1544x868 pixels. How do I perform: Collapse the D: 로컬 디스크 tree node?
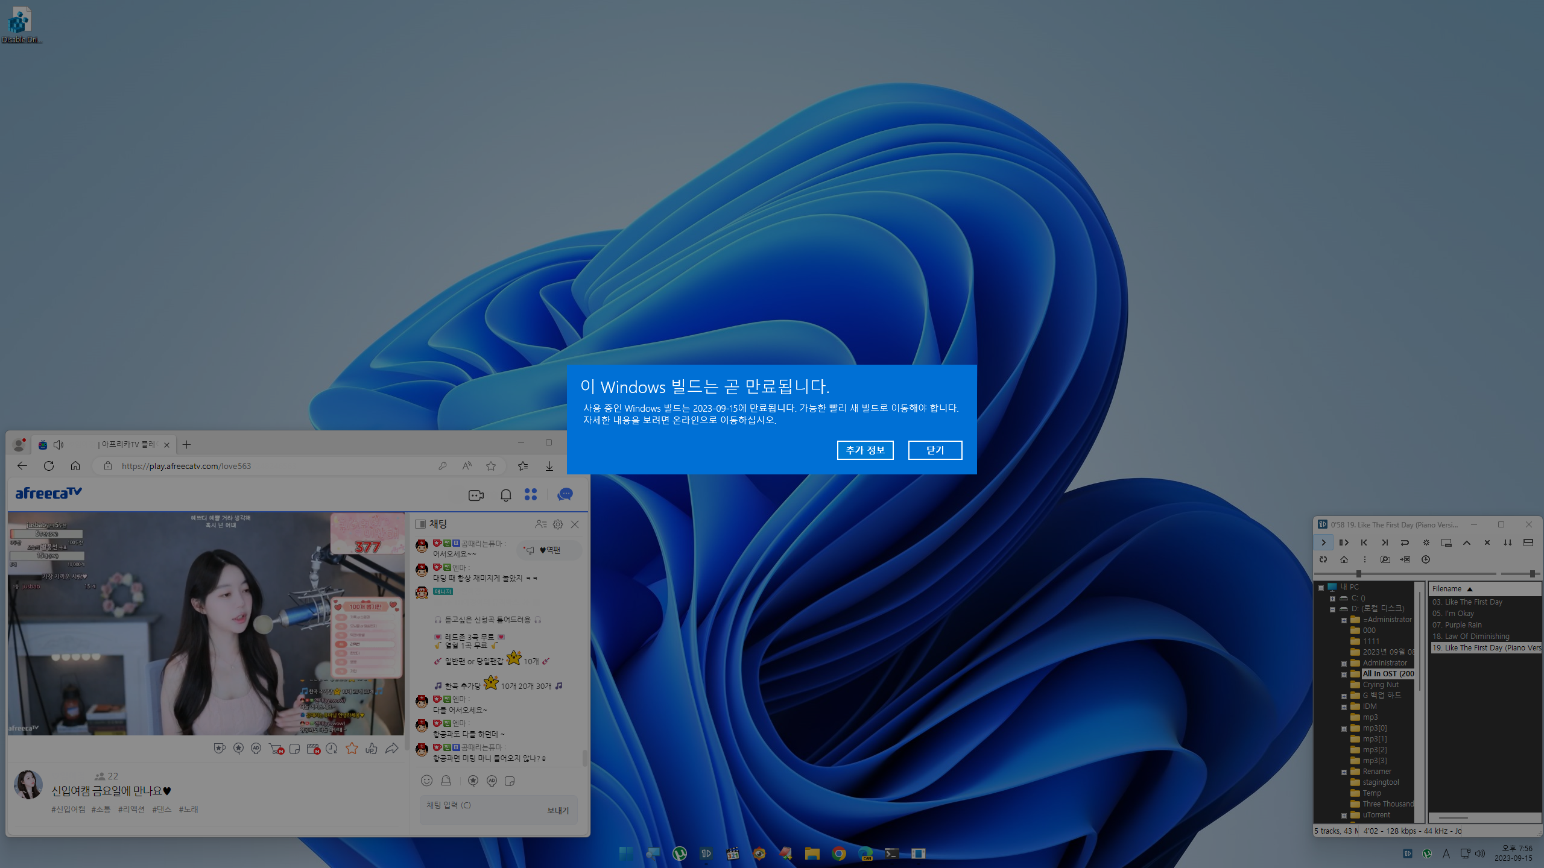[1332, 609]
